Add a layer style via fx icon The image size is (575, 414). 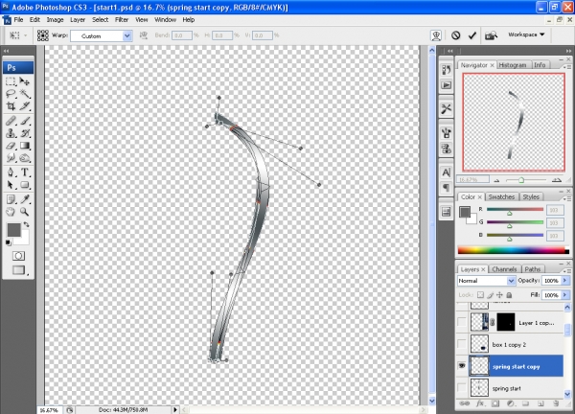pyautogui.click(x=480, y=403)
